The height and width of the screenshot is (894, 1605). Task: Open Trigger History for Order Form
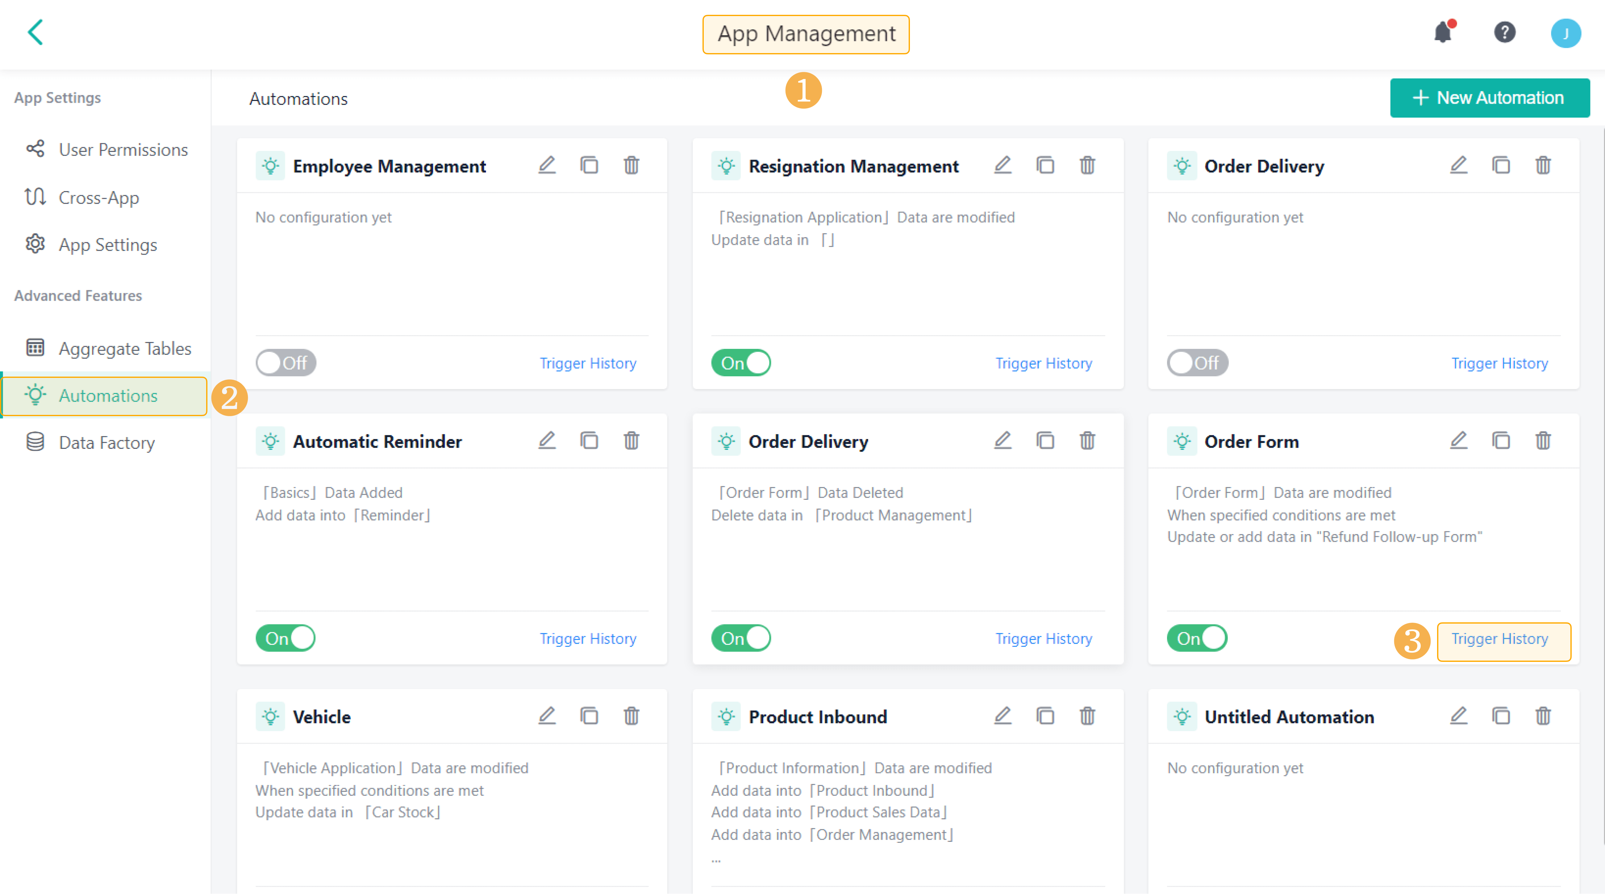click(1500, 639)
